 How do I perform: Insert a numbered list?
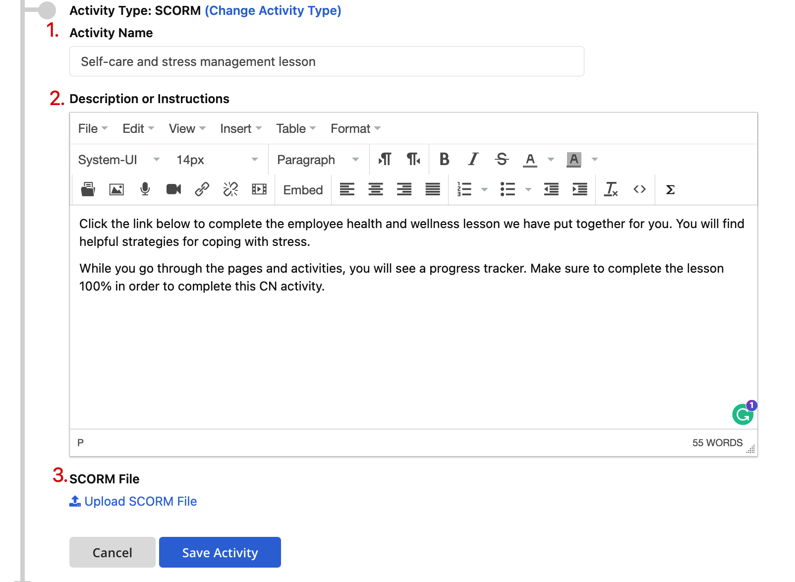pyautogui.click(x=464, y=189)
